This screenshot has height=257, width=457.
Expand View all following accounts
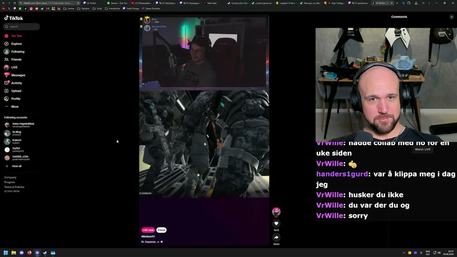pos(13,166)
